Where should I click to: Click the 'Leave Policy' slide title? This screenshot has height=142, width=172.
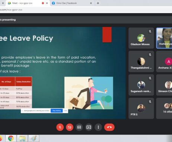click(x=31, y=38)
